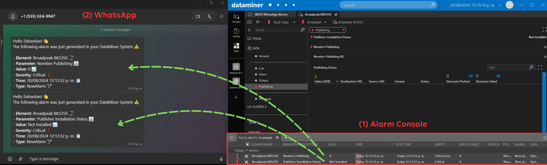547x165 pixels.
Task: Sort by Source URL column
Action: click(377, 81)
